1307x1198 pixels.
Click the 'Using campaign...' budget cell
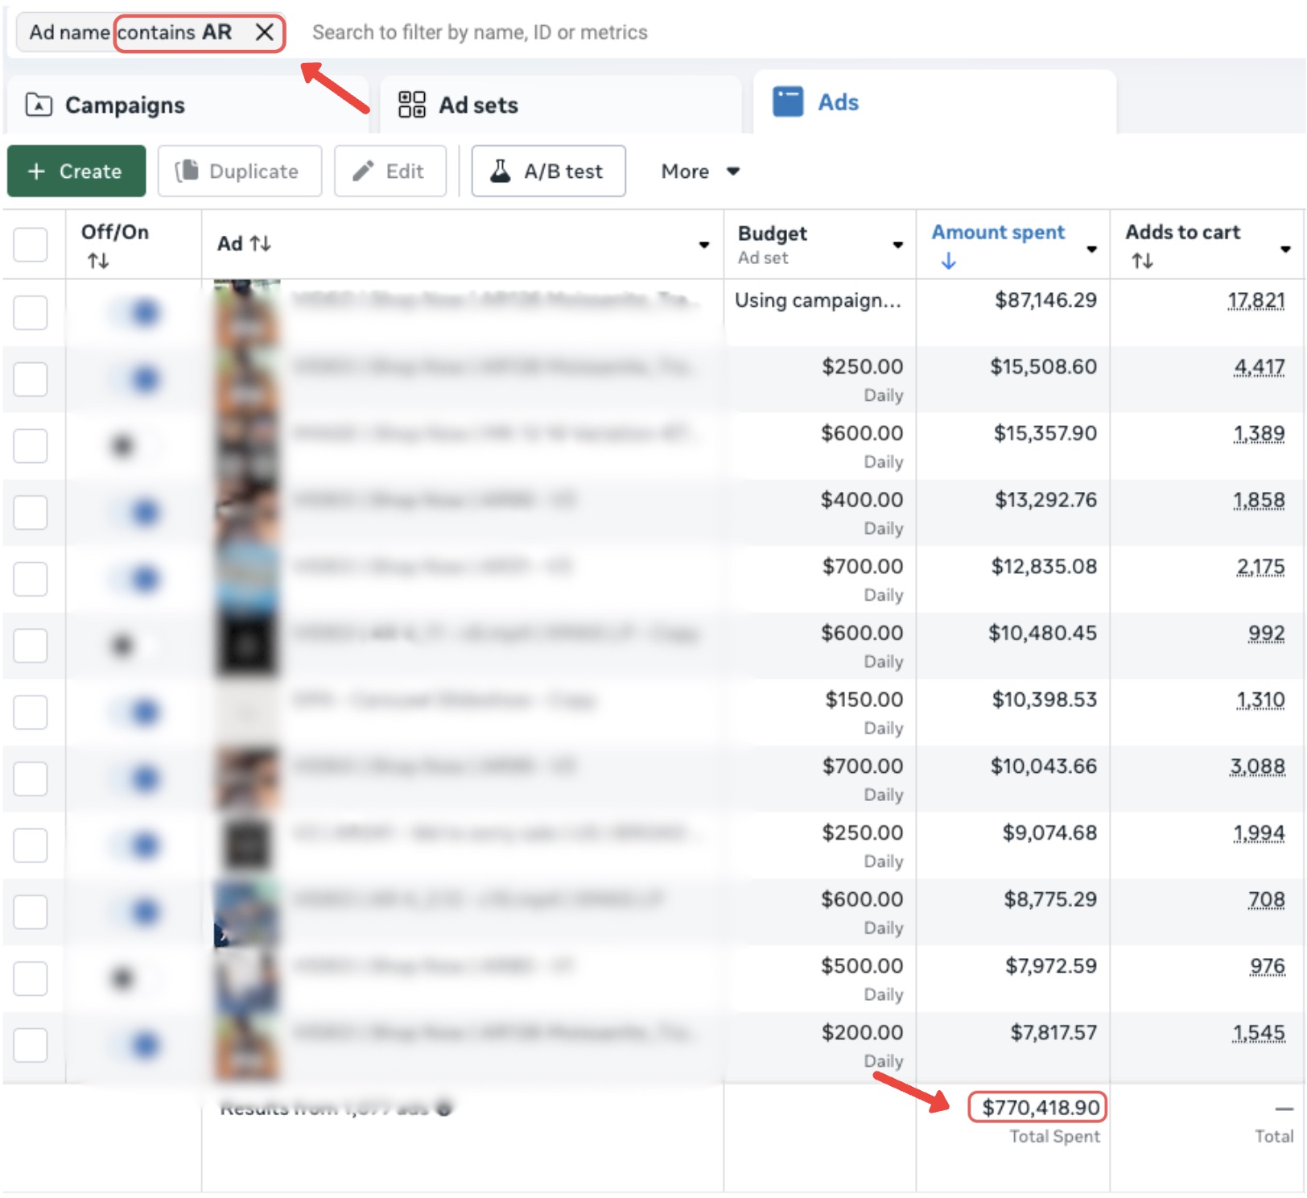(x=818, y=300)
